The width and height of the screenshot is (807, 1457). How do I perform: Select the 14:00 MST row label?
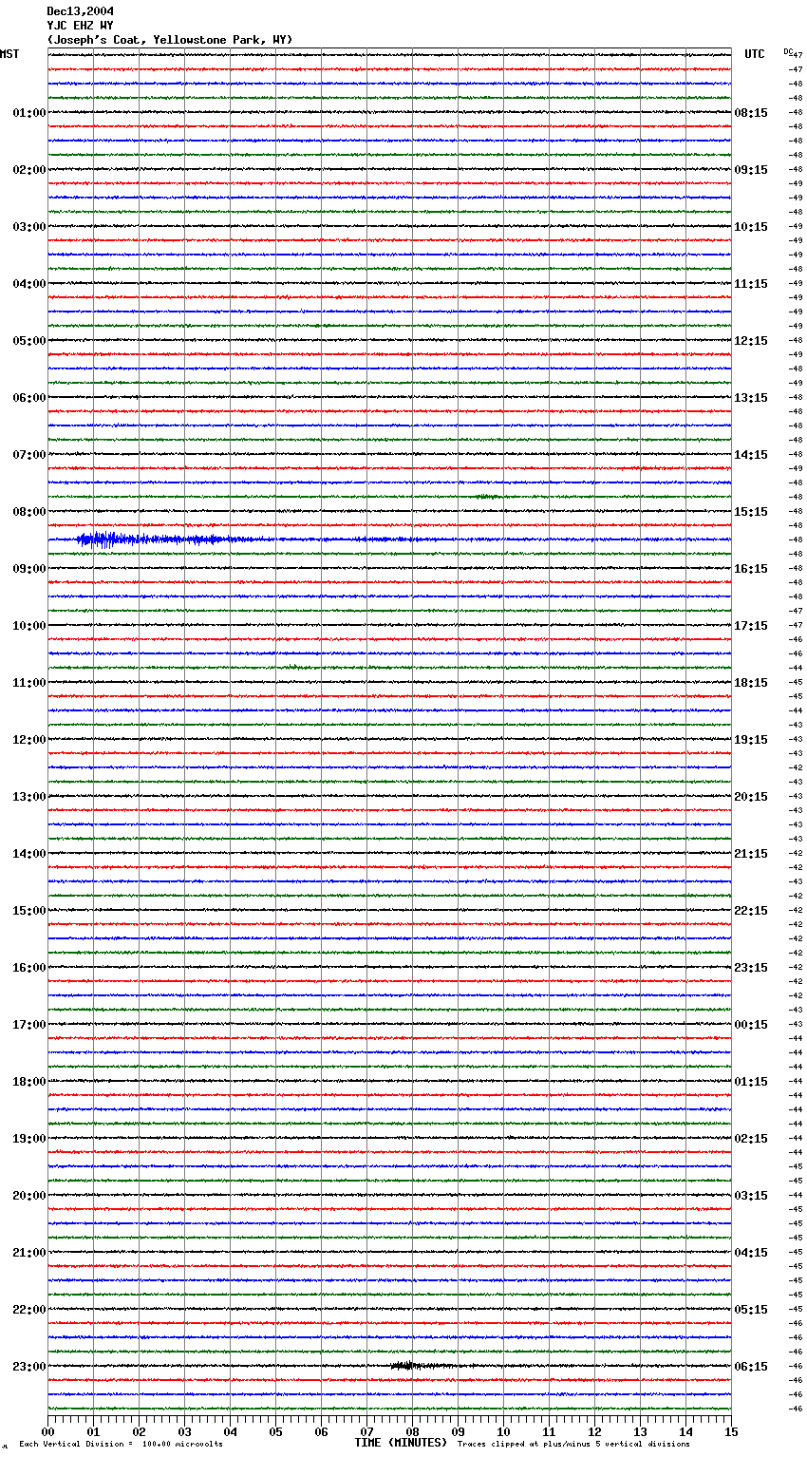[x=29, y=854]
